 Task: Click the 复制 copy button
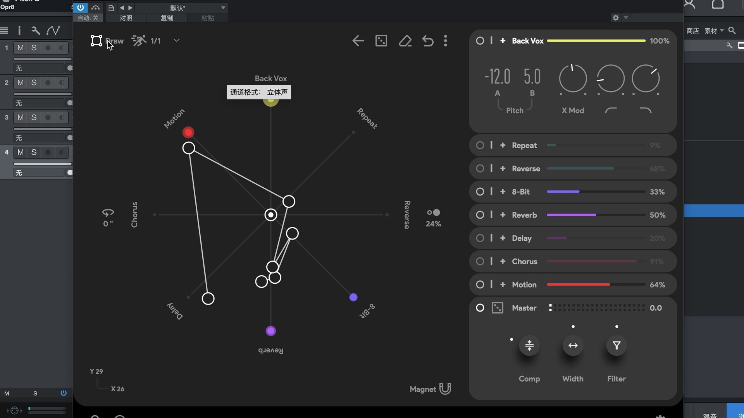pyautogui.click(x=167, y=18)
